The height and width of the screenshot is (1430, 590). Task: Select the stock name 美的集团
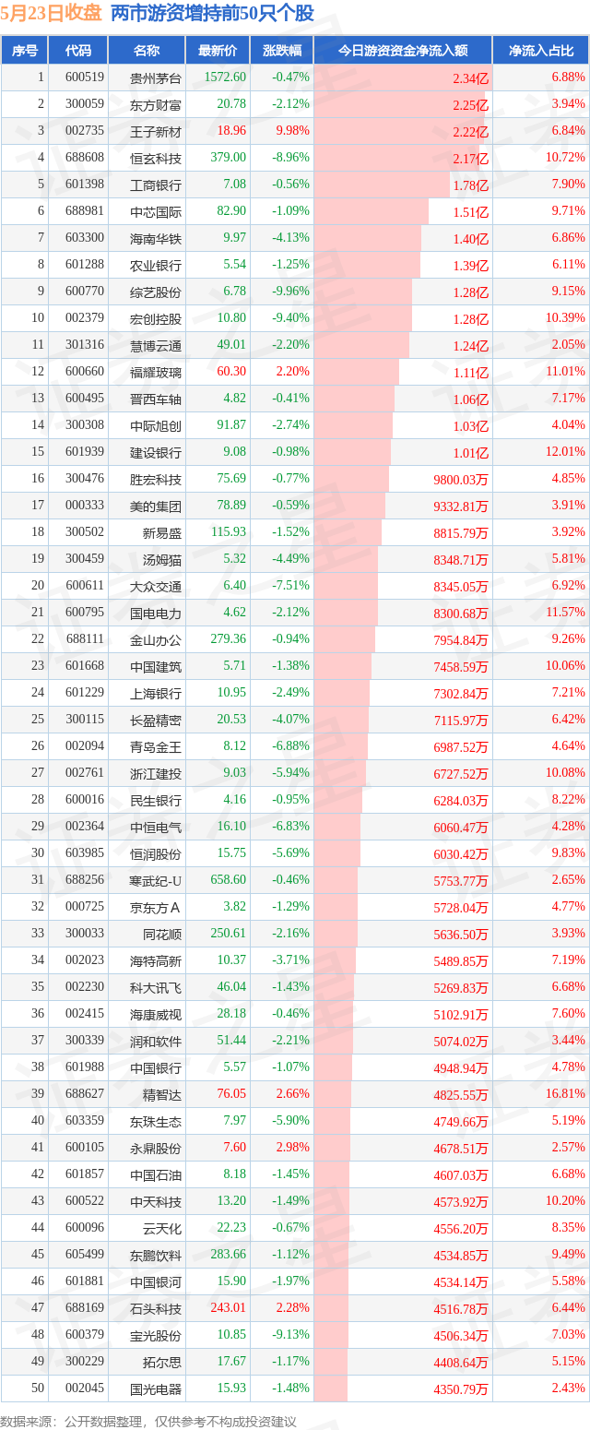pyautogui.click(x=156, y=506)
